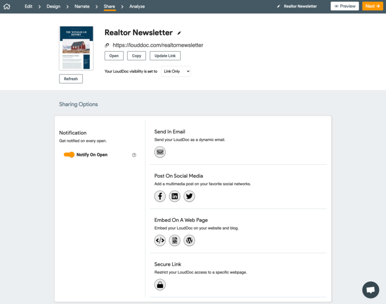Disable the Notify On Open toggle
The height and width of the screenshot is (304, 386).
pyautogui.click(x=69, y=155)
